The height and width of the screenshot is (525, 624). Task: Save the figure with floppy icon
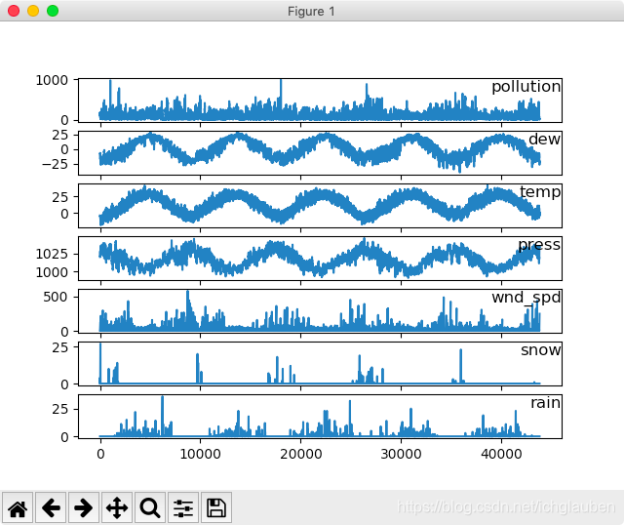pyautogui.click(x=216, y=507)
